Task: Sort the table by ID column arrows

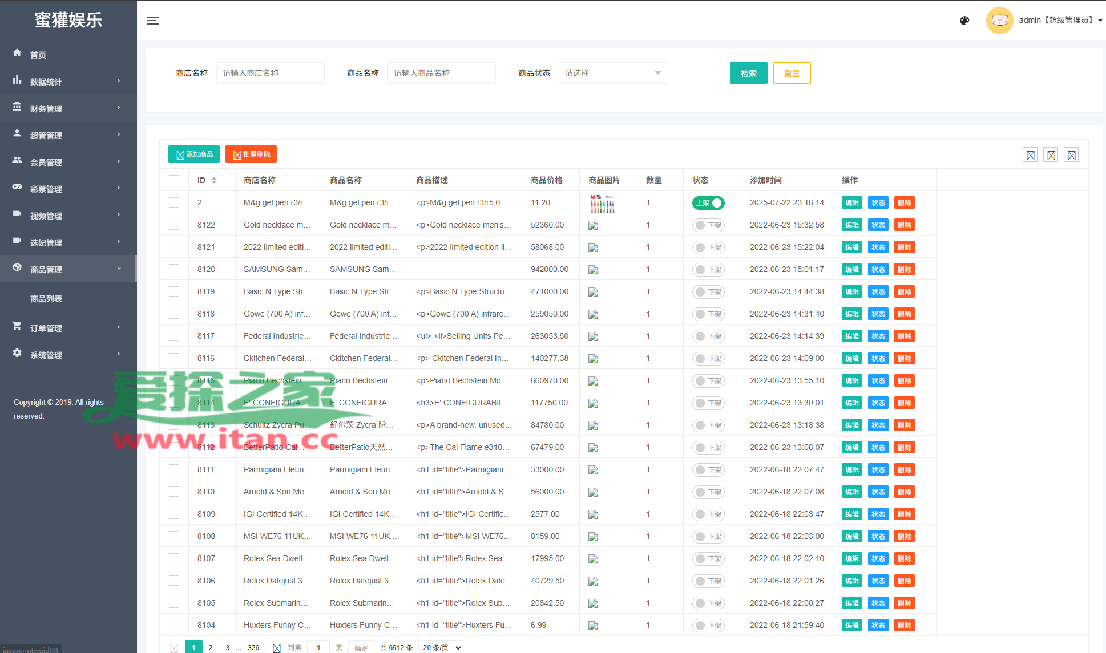Action: [214, 180]
